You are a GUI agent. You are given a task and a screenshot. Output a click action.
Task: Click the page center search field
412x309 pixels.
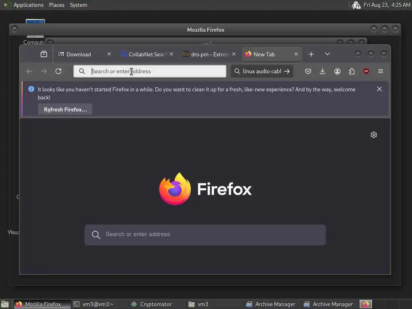pyautogui.click(x=205, y=235)
